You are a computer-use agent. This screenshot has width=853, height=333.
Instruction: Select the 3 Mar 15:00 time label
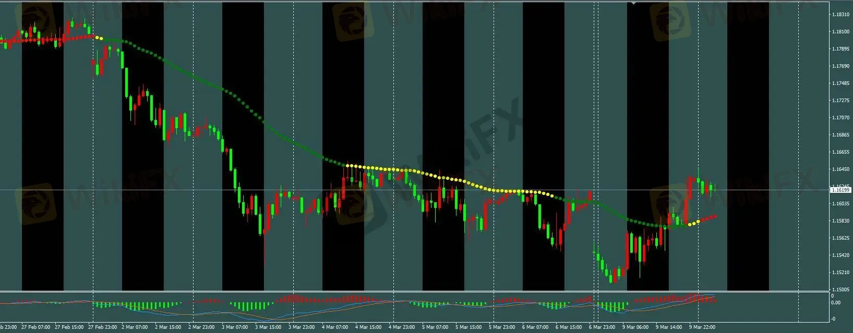[268, 327]
